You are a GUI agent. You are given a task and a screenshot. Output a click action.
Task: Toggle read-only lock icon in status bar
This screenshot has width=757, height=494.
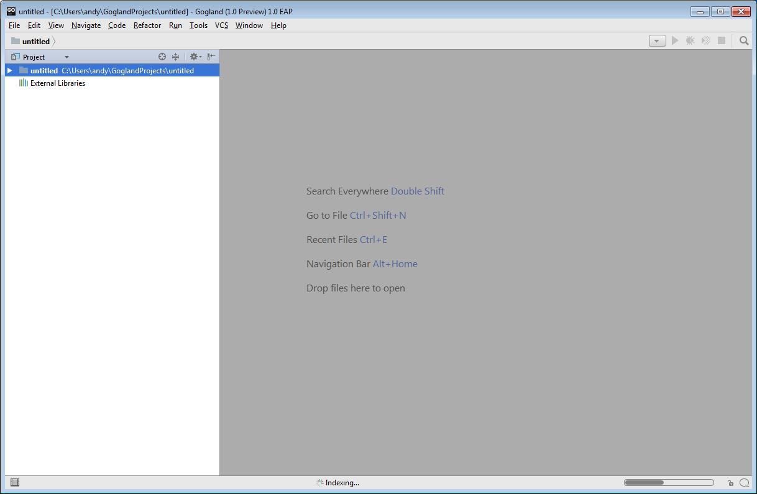[730, 483]
